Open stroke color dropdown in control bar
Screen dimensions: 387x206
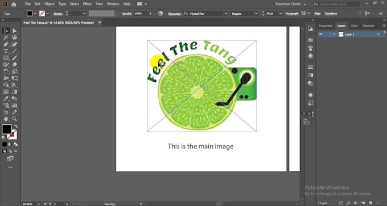48,14
